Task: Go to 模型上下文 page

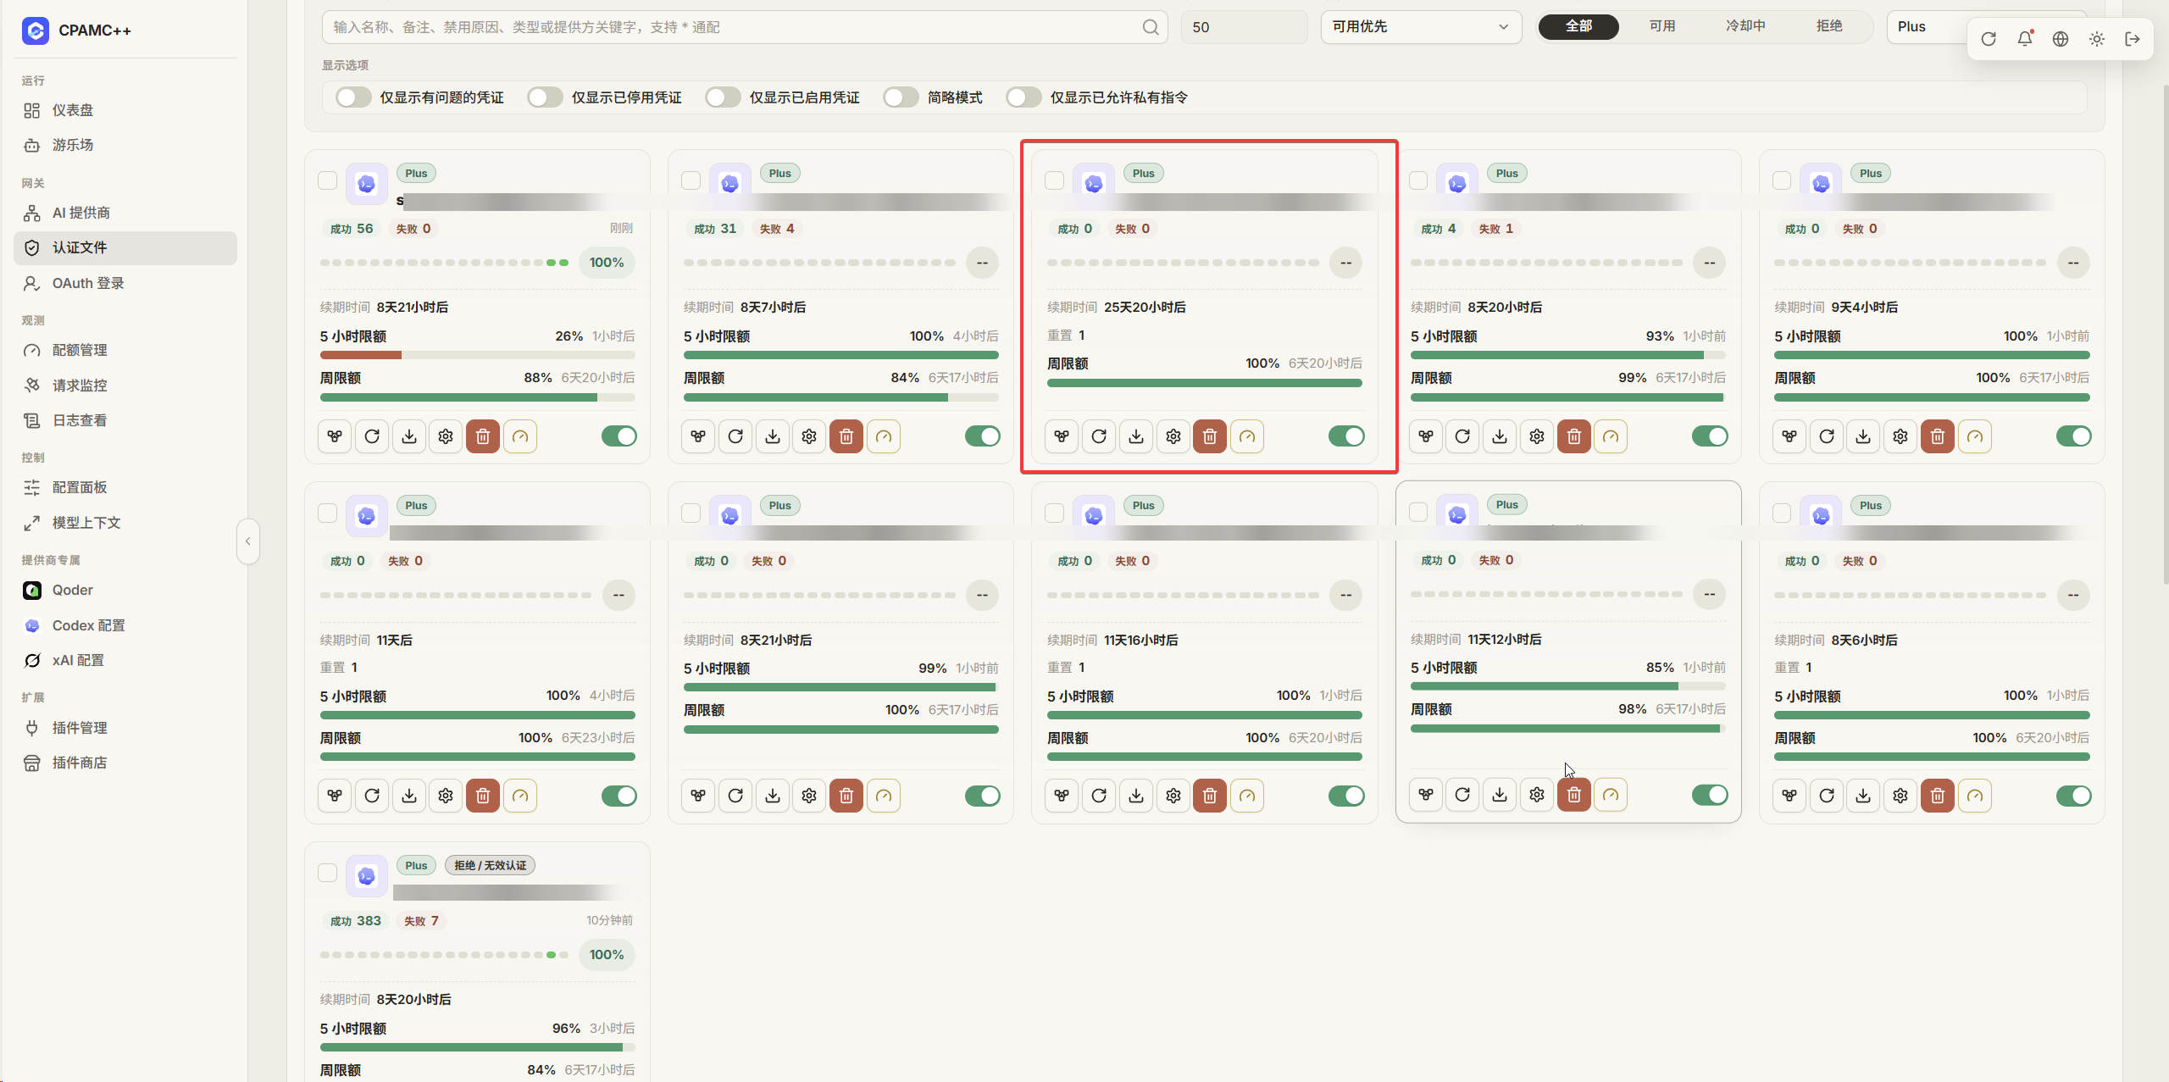Action: point(125,523)
